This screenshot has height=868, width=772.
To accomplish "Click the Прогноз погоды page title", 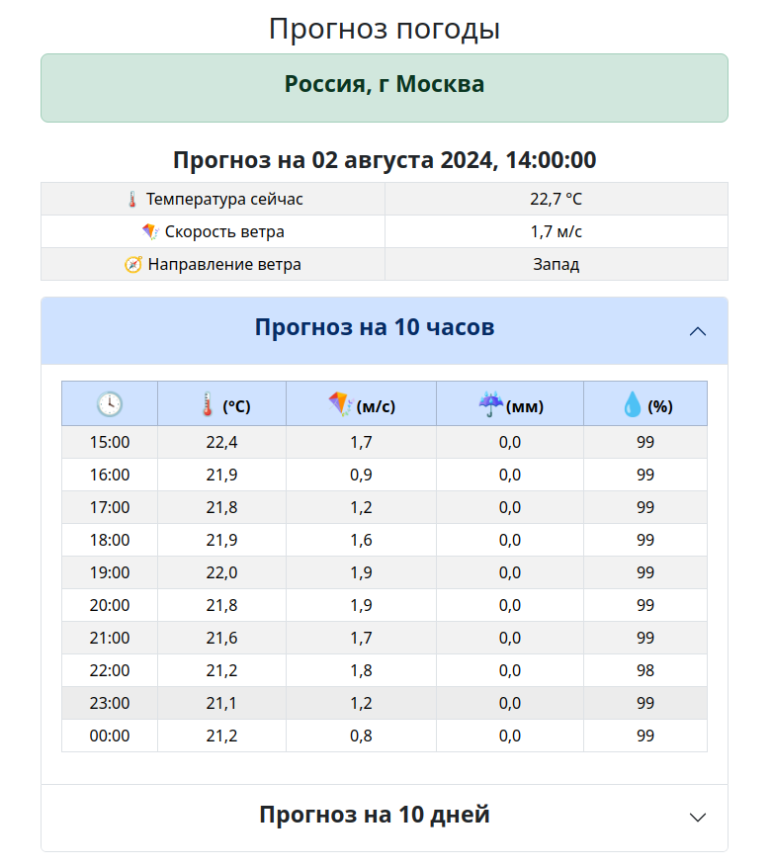I will pos(385,29).
